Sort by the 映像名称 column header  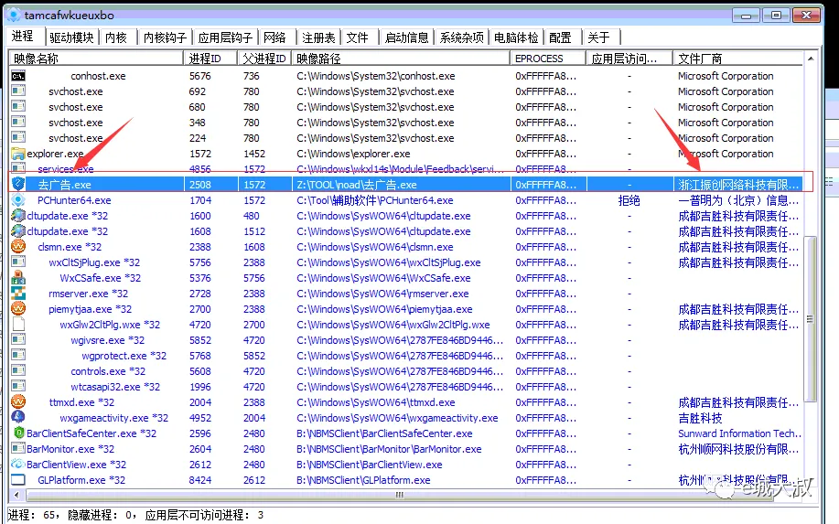click(x=96, y=59)
